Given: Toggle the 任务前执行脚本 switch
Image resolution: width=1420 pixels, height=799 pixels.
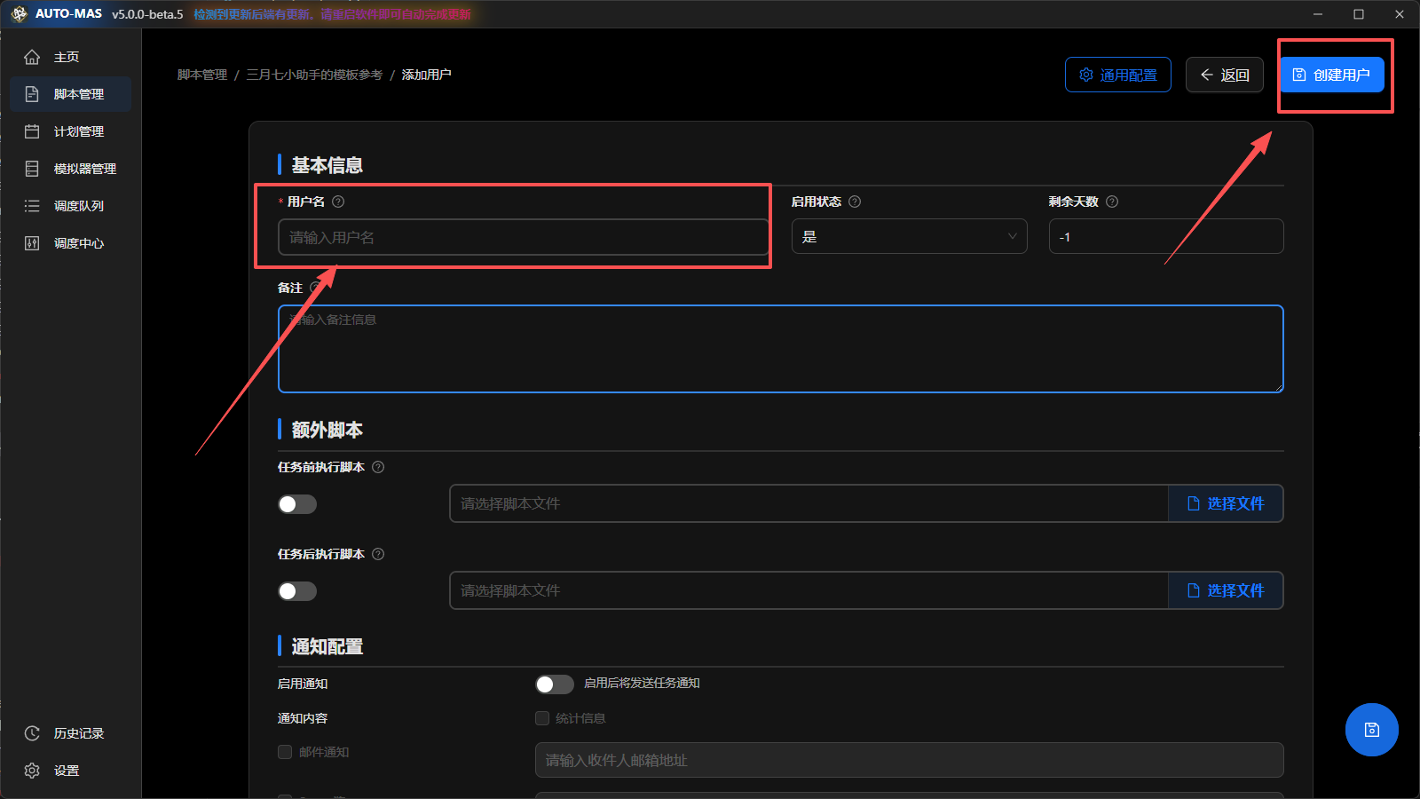Looking at the screenshot, I should tap(297, 504).
